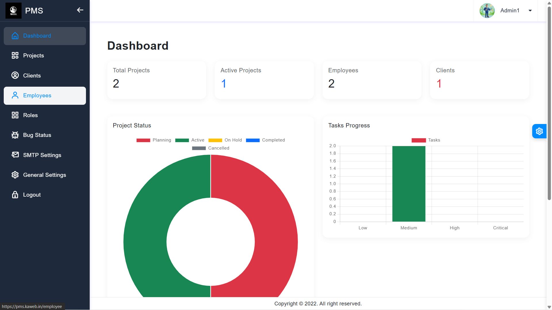The image size is (552, 310).
Task: Click the General Settings gear icon
Action: pyautogui.click(x=15, y=175)
